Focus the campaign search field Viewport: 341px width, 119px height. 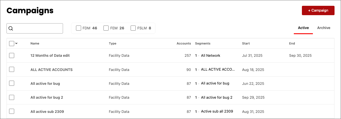click(x=35, y=28)
